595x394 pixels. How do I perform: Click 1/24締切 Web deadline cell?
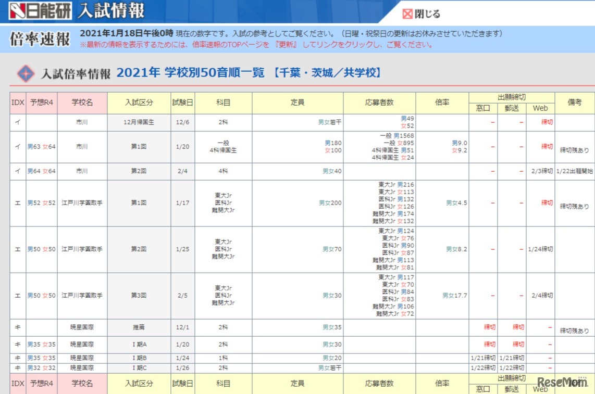pyautogui.click(x=540, y=249)
